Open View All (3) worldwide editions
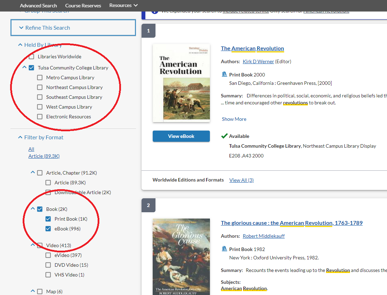 click(x=241, y=180)
